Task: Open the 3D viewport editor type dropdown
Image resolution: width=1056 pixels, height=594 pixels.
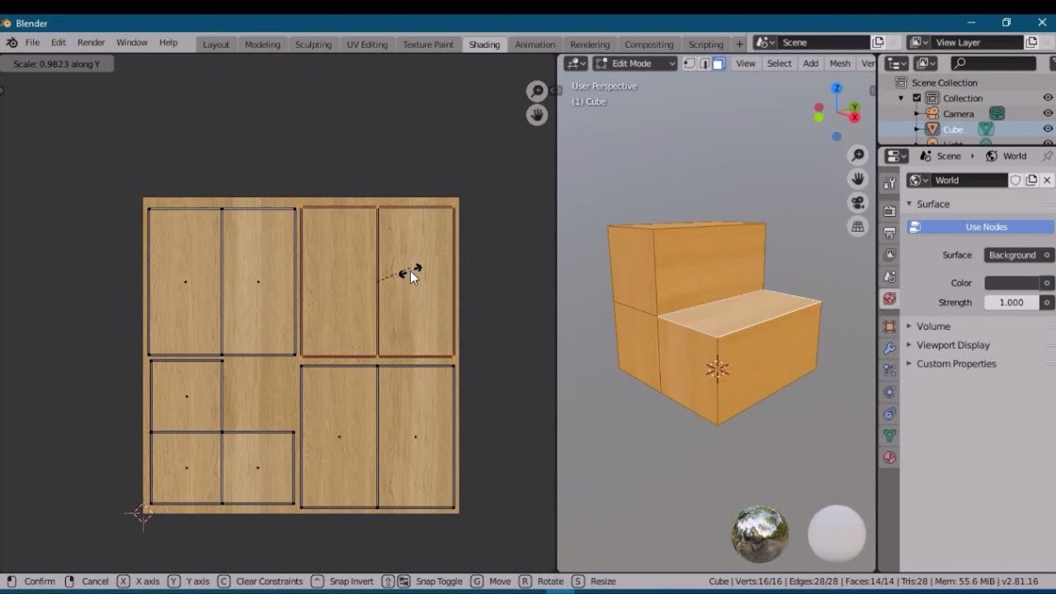Action: pyautogui.click(x=576, y=64)
